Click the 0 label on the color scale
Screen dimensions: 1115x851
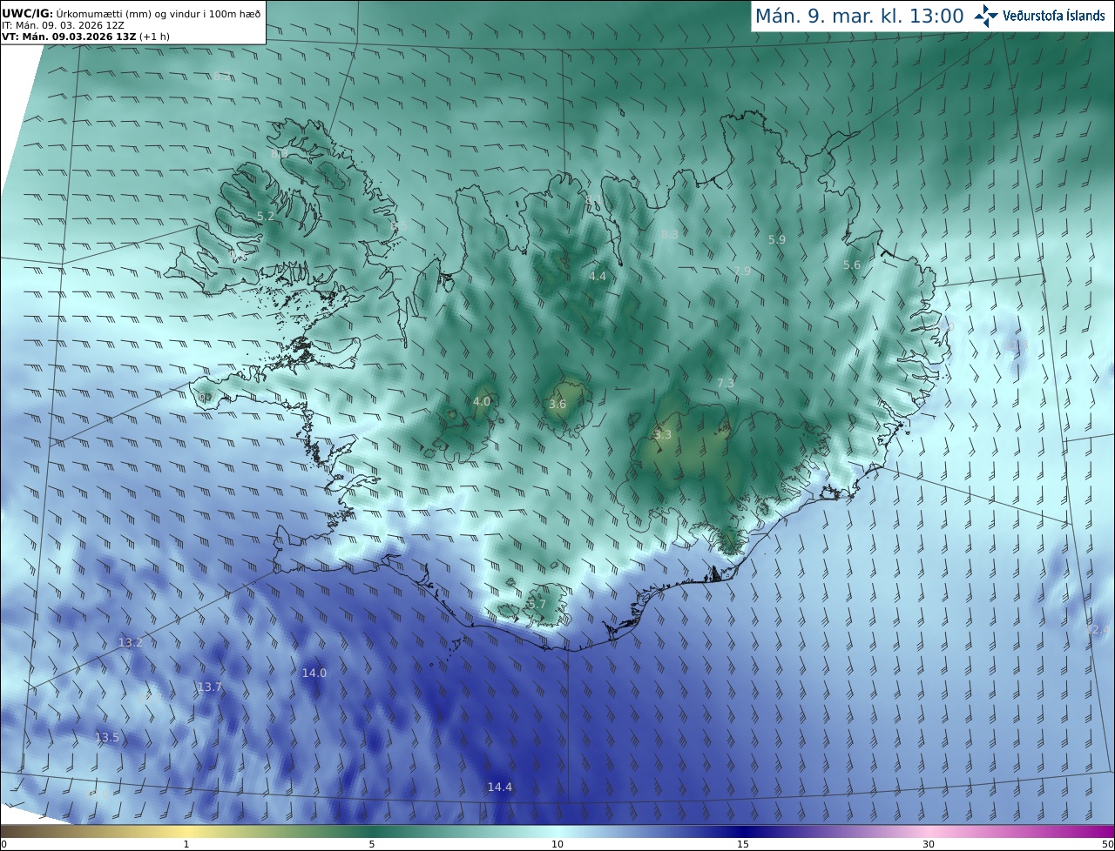coord(3,844)
